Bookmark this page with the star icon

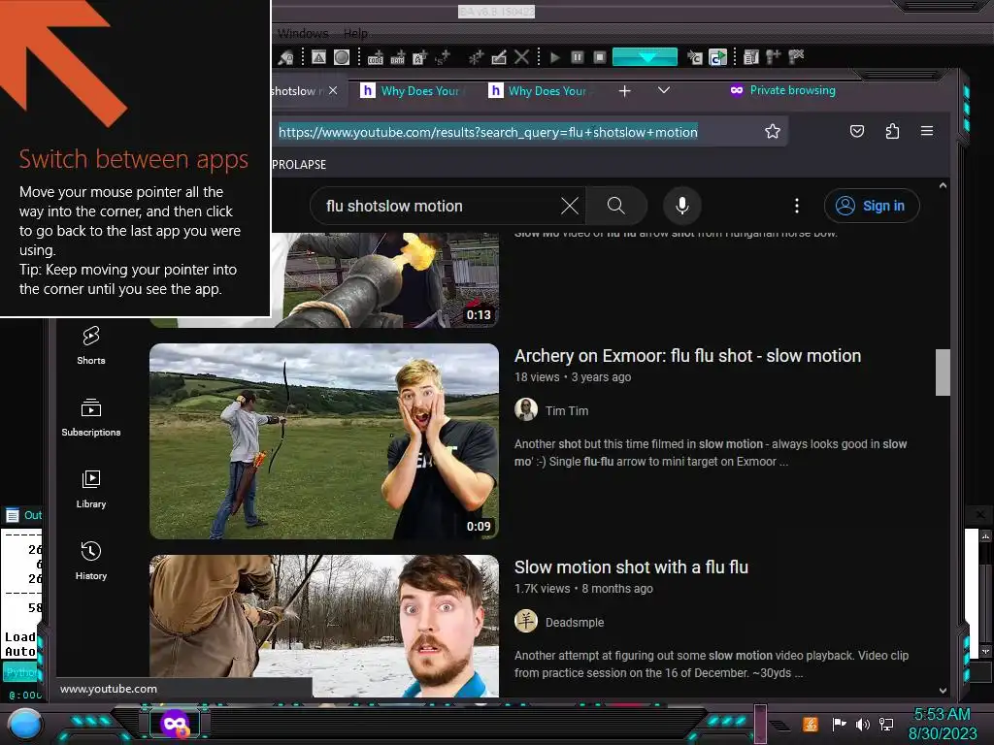(x=772, y=131)
